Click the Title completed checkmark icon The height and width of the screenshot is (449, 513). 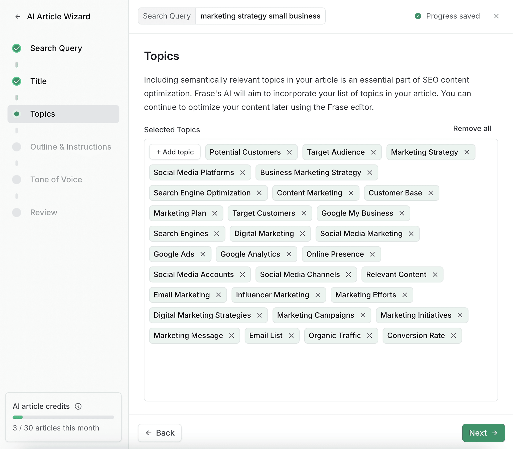pos(16,81)
